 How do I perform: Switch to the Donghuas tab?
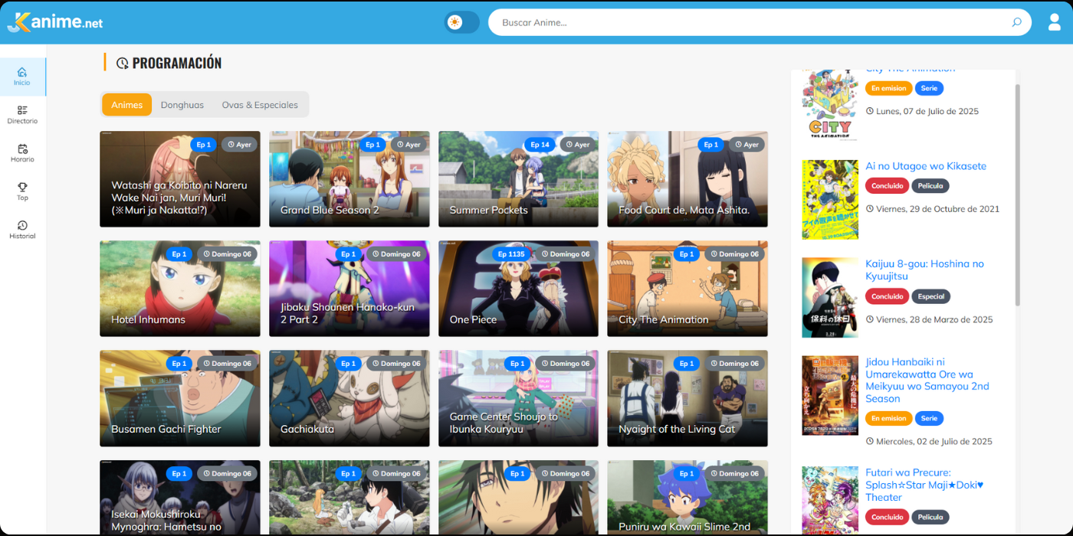[182, 105]
